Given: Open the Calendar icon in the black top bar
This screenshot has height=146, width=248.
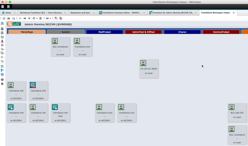Looking at the screenshot, I should point(9,7).
